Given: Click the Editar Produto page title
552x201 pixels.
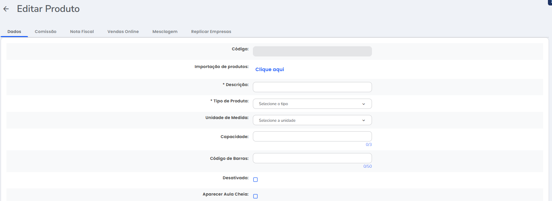Looking at the screenshot, I should 48,9.
